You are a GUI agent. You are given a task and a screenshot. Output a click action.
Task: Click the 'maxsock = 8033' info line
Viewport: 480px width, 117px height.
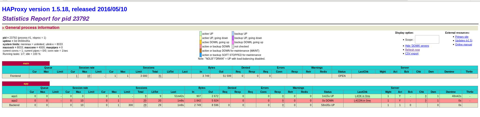(33, 47)
